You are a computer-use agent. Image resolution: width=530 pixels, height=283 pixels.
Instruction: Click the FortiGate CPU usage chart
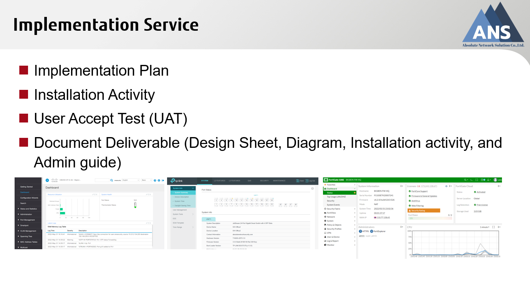[455, 243]
